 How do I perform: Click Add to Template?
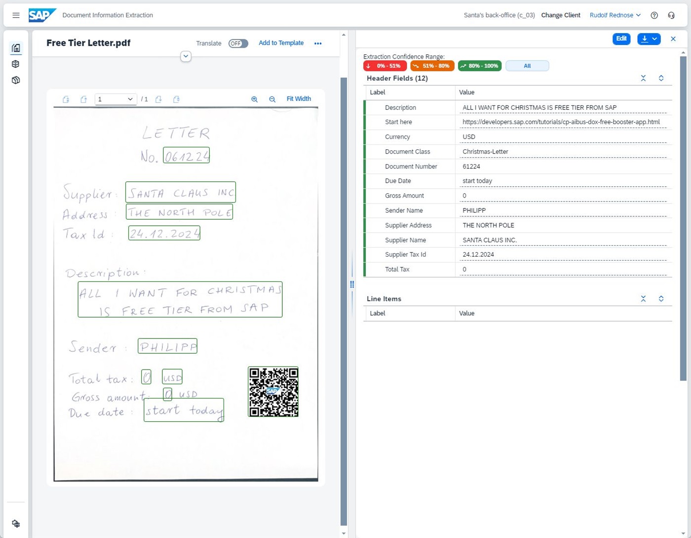pyautogui.click(x=281, y=43)
